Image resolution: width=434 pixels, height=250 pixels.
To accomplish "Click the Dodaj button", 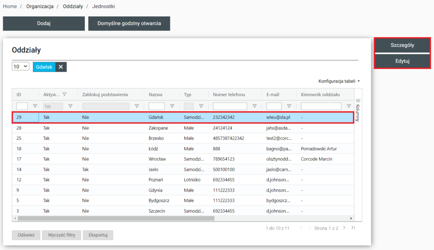I will coord(44,24).
